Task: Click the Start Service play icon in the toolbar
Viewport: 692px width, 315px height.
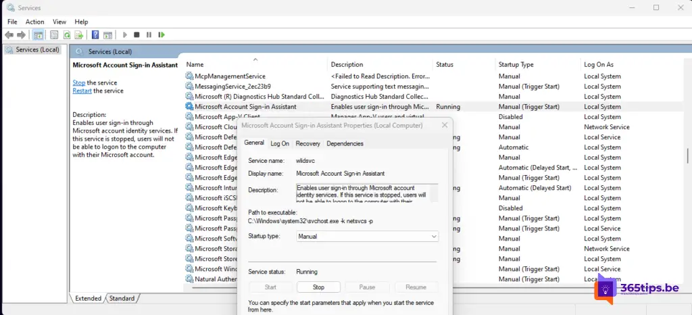Action: pos(124,34)
